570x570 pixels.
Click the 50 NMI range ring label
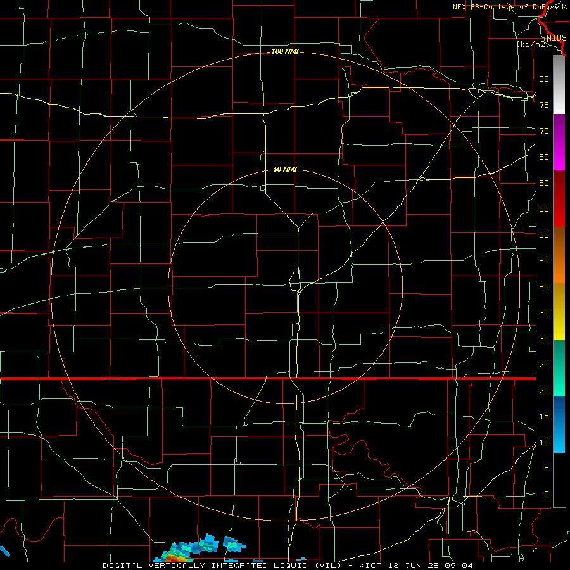pos(285,169)
